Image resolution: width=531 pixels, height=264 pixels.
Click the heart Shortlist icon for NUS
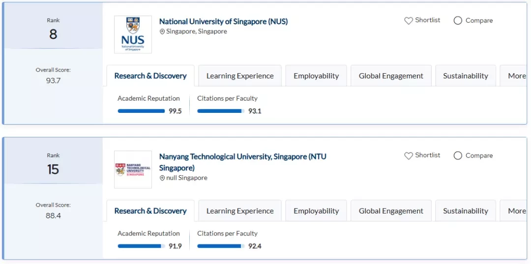pyautogui.click(x=409, y=21)
